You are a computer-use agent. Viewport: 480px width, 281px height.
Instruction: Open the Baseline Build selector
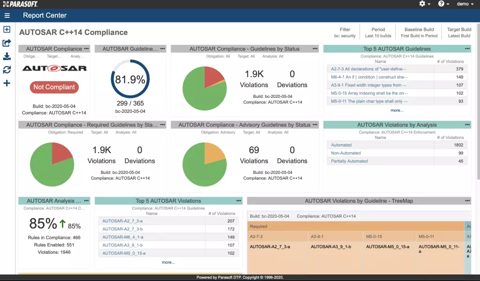(419, 32)
